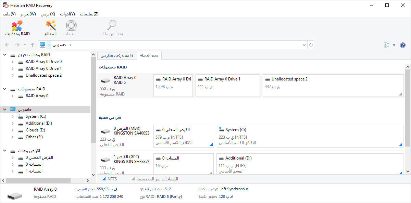411x203 pixels.
Task: Select System (C:) partition tile
Action: [x=310, y=136]
